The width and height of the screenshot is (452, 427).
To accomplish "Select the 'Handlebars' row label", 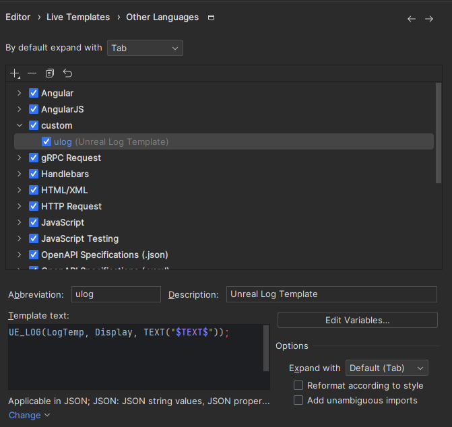I will pyautogui.click(x=65, y=174).
